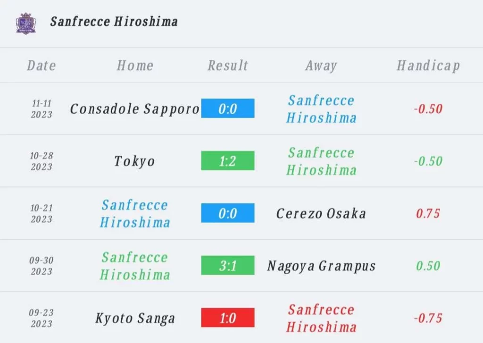Image resolution: width=483 pixels, height=343 pixels.
Task: Select the Result column header
Action: pos(228,65)
